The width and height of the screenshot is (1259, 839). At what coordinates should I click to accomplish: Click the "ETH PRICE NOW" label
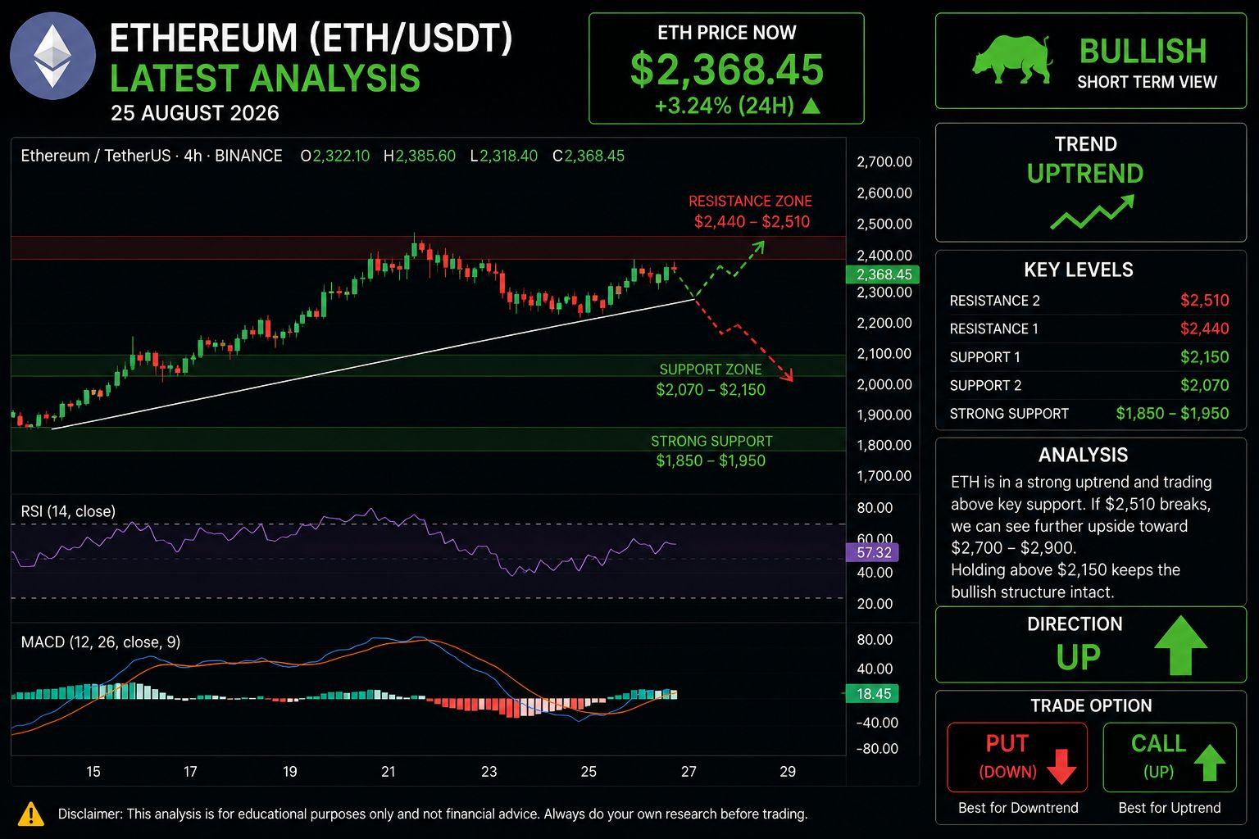pos(727,33)
